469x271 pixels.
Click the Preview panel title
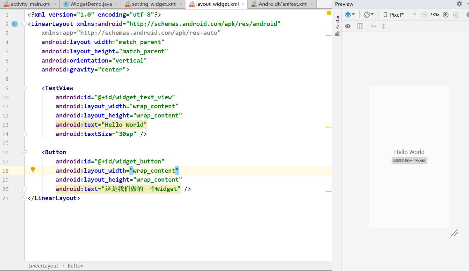pos(344,4)
